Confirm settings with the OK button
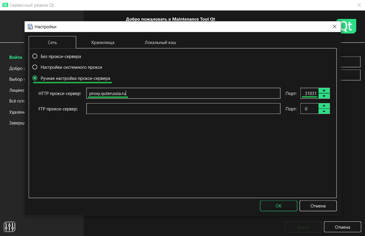Image resolution: width=365 pixels, height=236 pixels. point(279,206)
